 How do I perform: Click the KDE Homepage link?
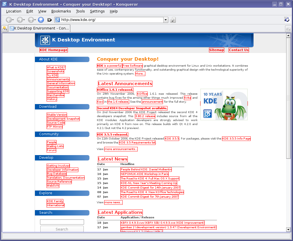[54, 50]
